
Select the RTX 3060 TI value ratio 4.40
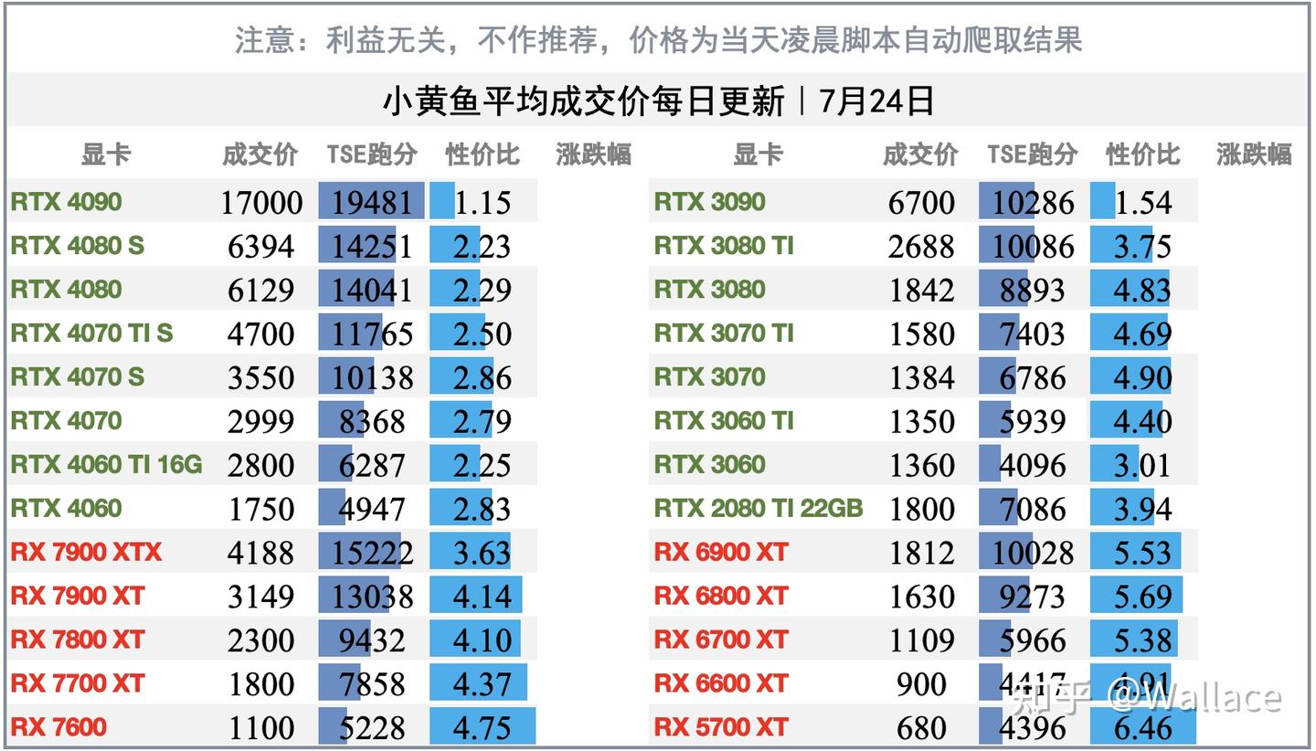click(x=1142, y=422)
